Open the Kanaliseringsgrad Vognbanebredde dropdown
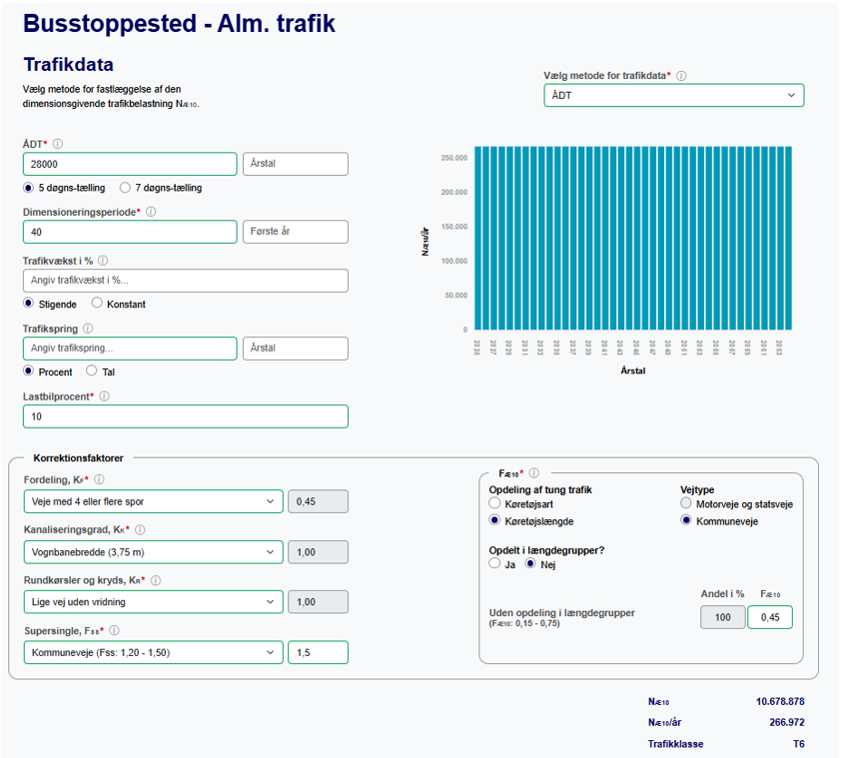The height and width of the screenshot is (758, 842). pyautogui.click(x=153, y=552)
